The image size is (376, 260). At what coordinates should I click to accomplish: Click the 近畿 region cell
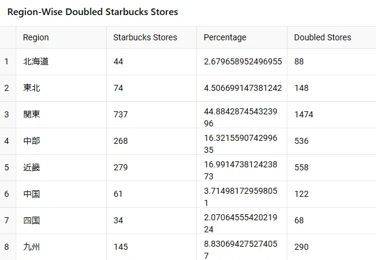point(61,167)
